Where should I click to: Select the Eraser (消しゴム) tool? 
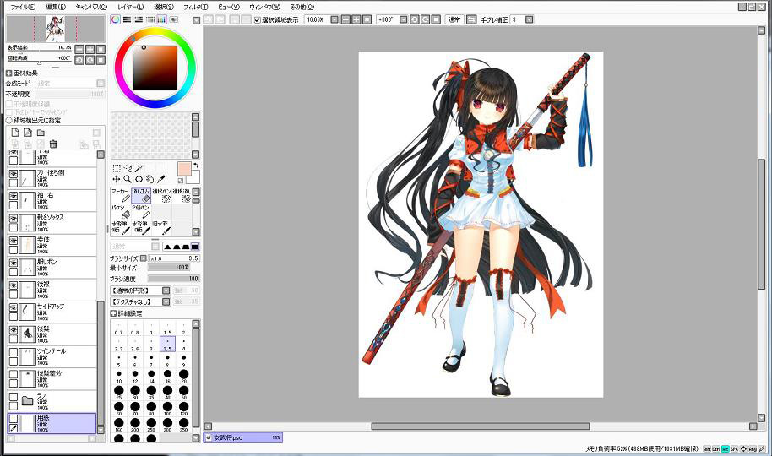[141, 195]
